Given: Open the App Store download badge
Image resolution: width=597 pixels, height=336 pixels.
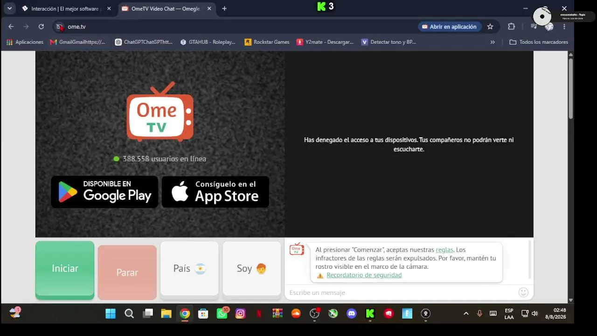Looking at the screenshot, I should click(x=215, y=192).
